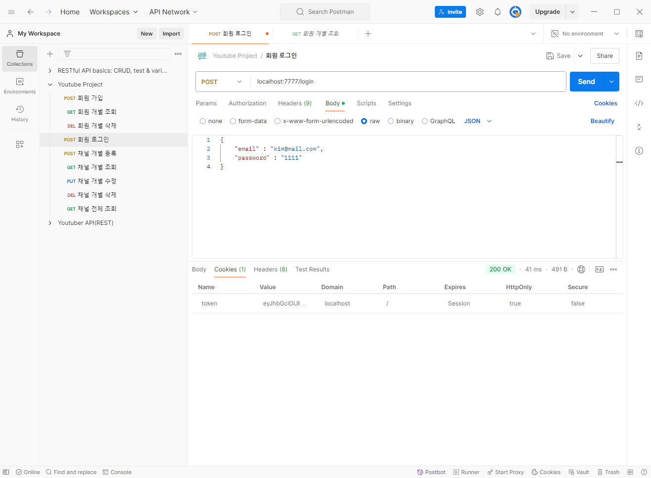
Task: Expand the Youtuber API(REST) collection
Action: point(50,223)
